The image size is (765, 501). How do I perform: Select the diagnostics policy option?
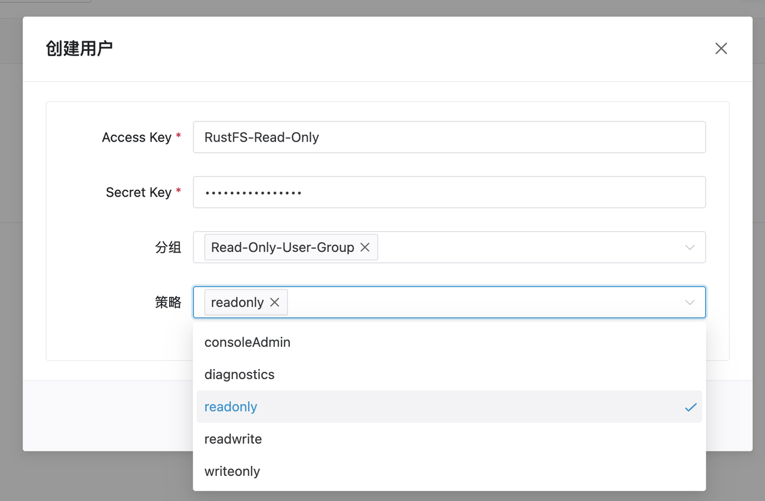[449, 374]
